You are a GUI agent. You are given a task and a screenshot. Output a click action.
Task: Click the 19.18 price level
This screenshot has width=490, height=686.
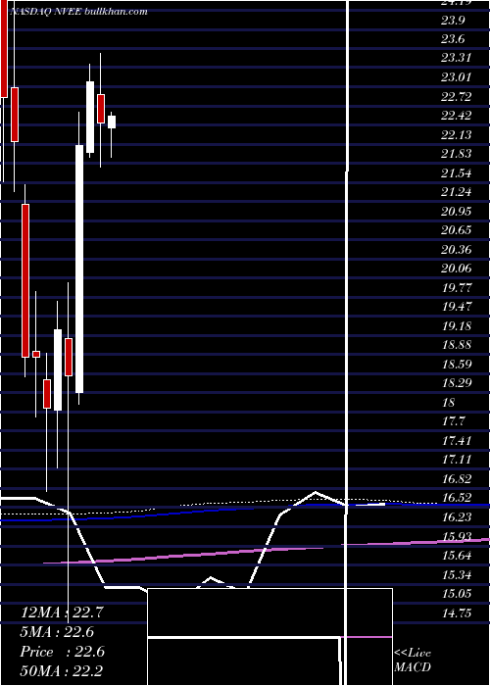pos(457,325)
